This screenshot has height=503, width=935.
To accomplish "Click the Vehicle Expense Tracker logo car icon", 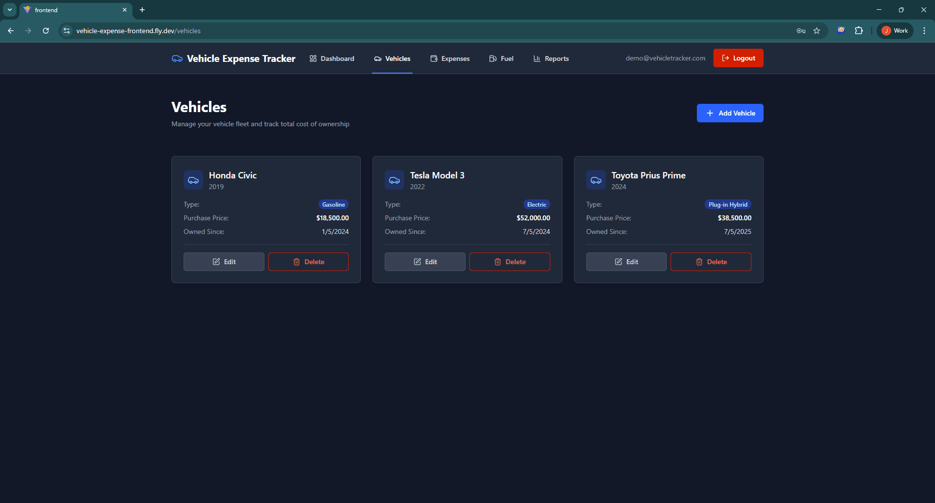I will (177, 58).
